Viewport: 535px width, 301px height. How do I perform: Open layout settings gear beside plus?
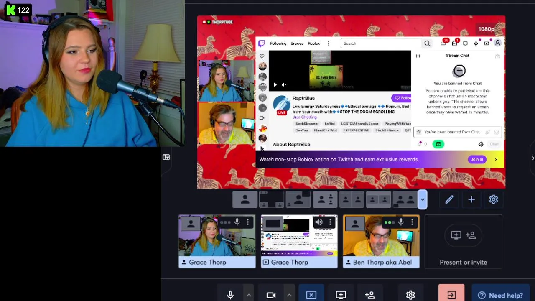tap(494, 199)
